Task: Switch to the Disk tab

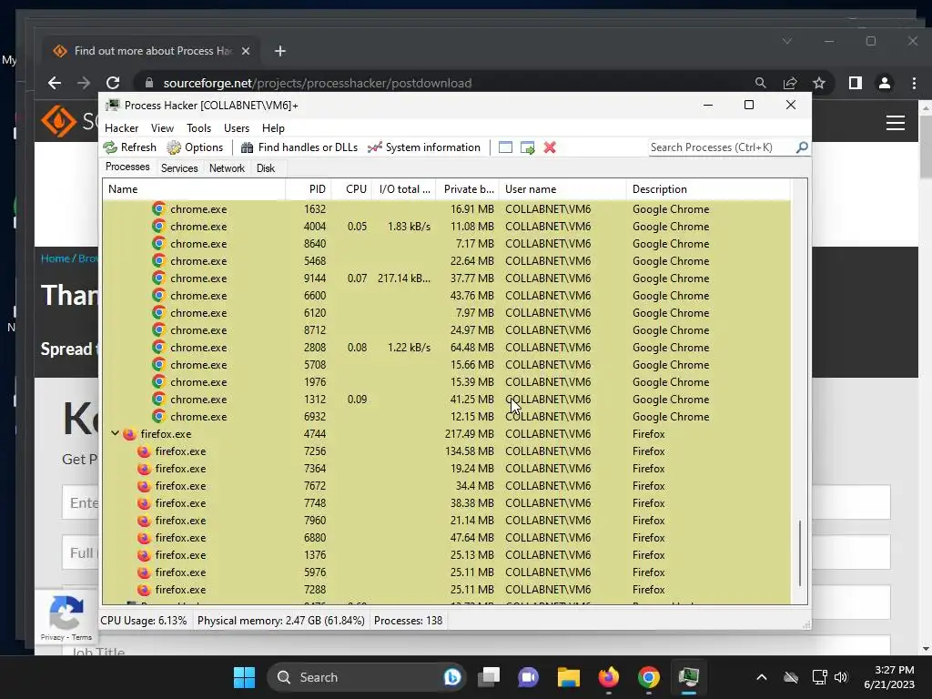Action: pos(266,168)
